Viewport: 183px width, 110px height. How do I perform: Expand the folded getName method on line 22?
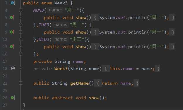[21, 83]
